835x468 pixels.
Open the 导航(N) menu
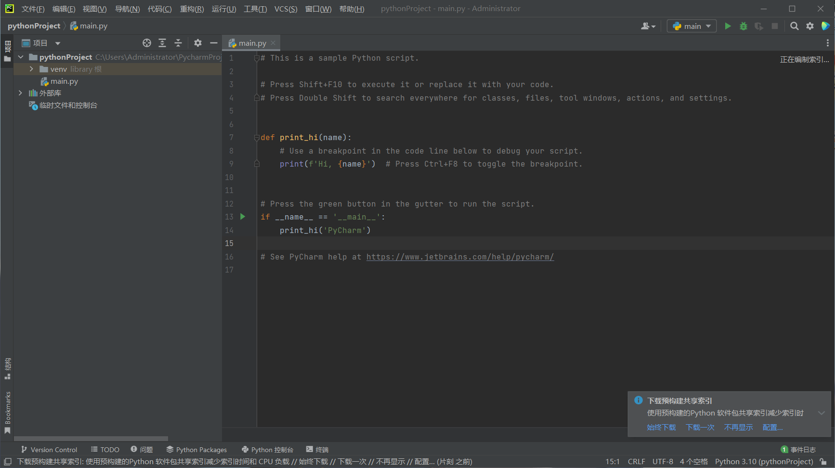coord(127,9)
